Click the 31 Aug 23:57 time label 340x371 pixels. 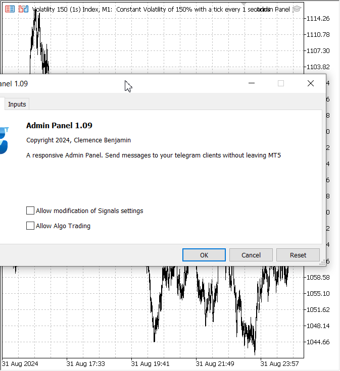pos(279,363)
